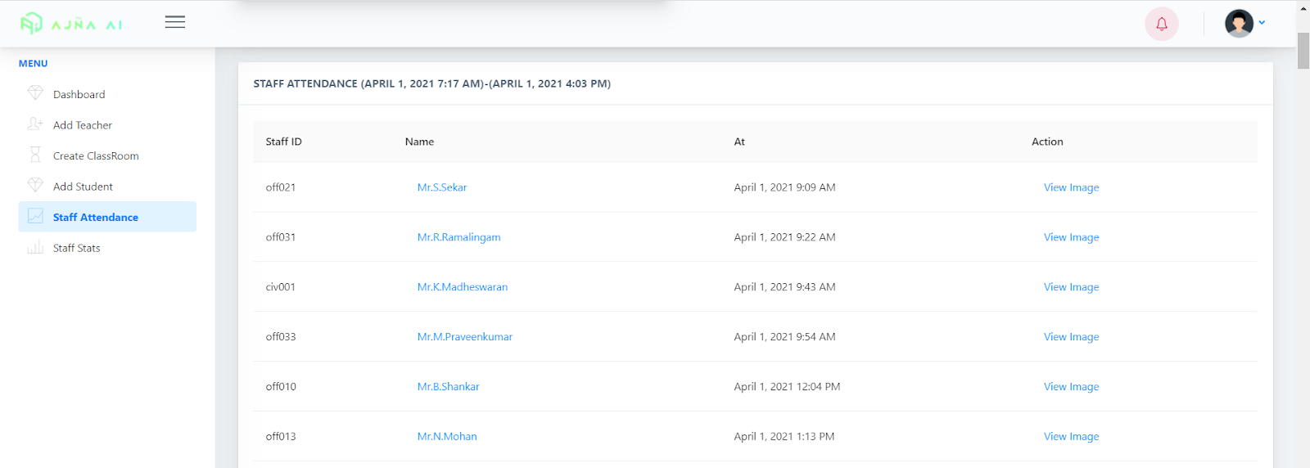The image size is (1310, 468).
Task: Click the Add Teacher person icon
Action: pos(35,124)
